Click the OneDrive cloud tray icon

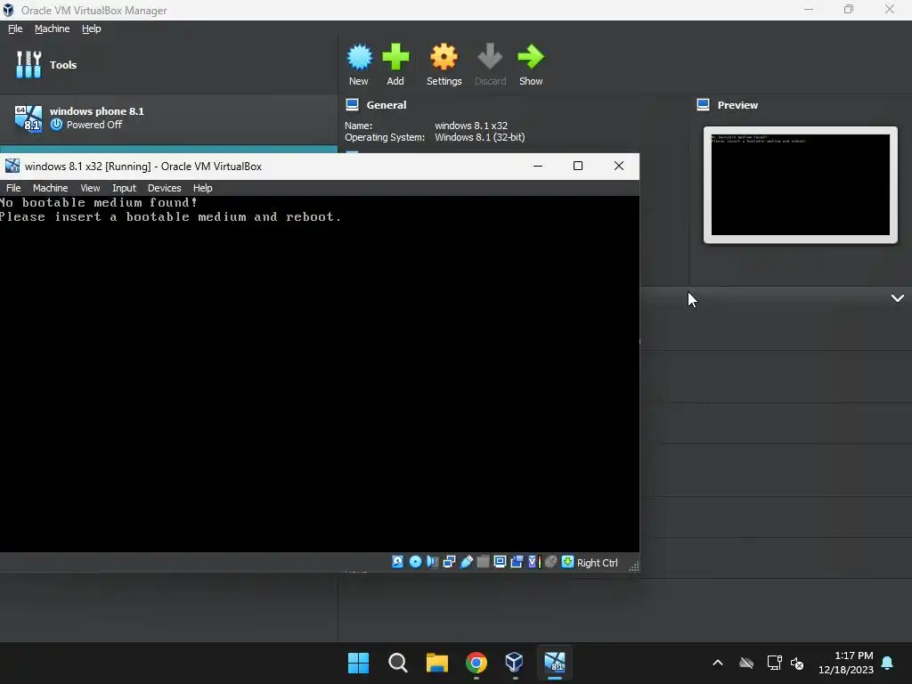(x=746, y=663)
